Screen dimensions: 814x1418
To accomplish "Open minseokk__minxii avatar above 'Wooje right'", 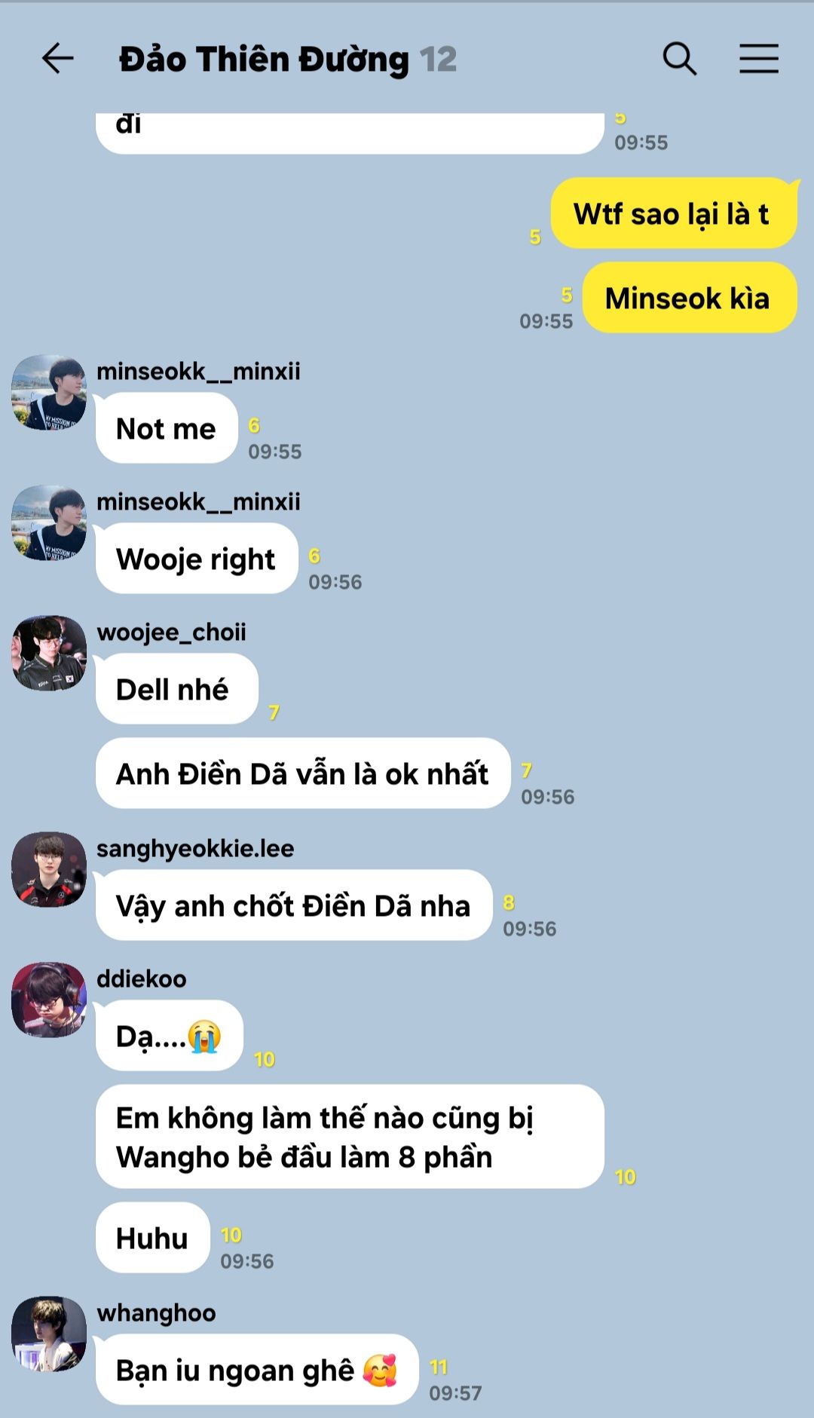I will click(49, 522).
